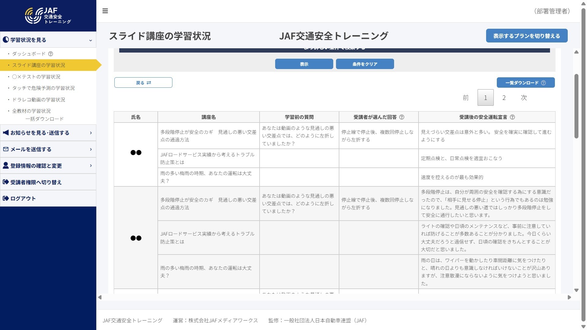
Task: Click the JAF 交通安全トレーニング logo
Action: 48,16
